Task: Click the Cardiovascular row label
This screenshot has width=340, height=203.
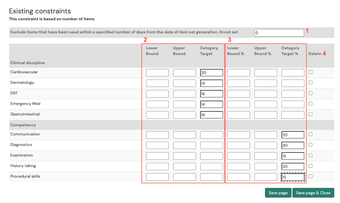Action: (x=24, y=72)
